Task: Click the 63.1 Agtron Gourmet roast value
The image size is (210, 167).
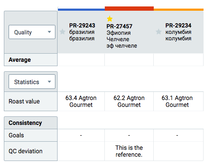Action: (x=177, y=101)
